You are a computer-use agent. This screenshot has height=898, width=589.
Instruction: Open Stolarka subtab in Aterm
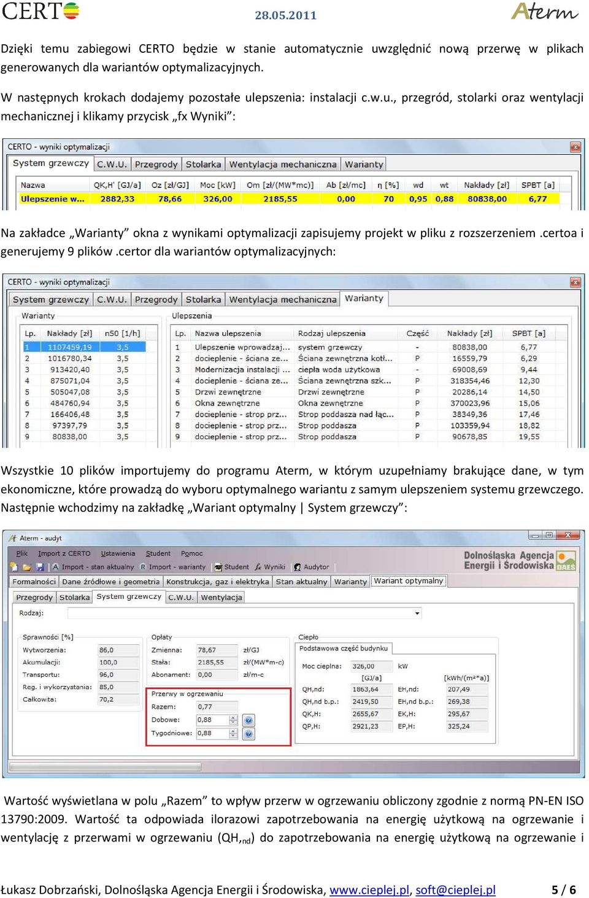pyautogui.click(x=75, y=598)
